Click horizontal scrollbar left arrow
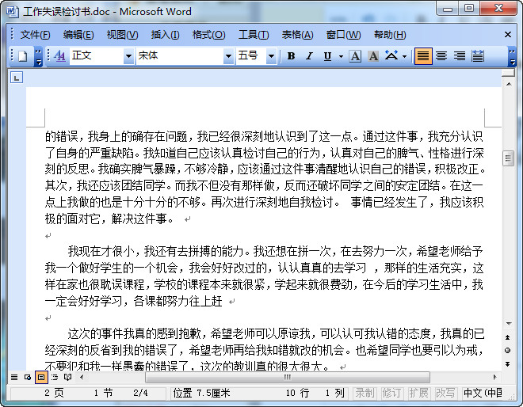This screenshot has height=407, width=523. click(x=82, y=378)
